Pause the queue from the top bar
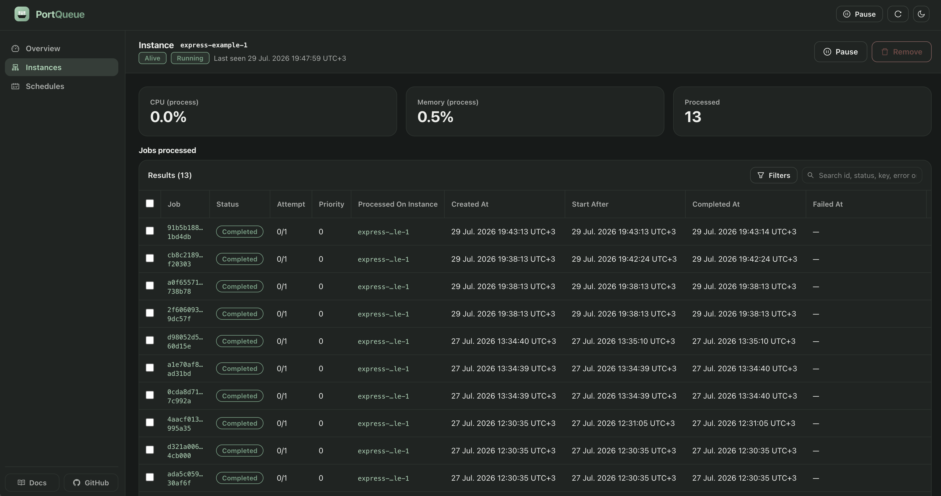941x496 pixels. tap(859, 14)
